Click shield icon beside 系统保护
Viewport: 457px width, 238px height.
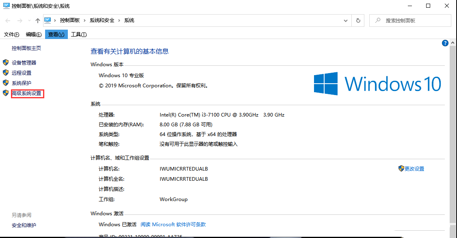click(x=6, y=83)
